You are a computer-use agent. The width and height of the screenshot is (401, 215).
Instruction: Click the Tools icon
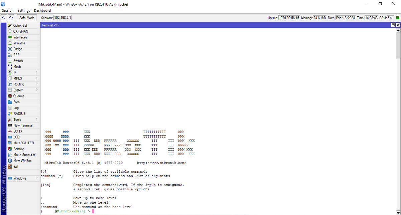click(x=10, y=120)
